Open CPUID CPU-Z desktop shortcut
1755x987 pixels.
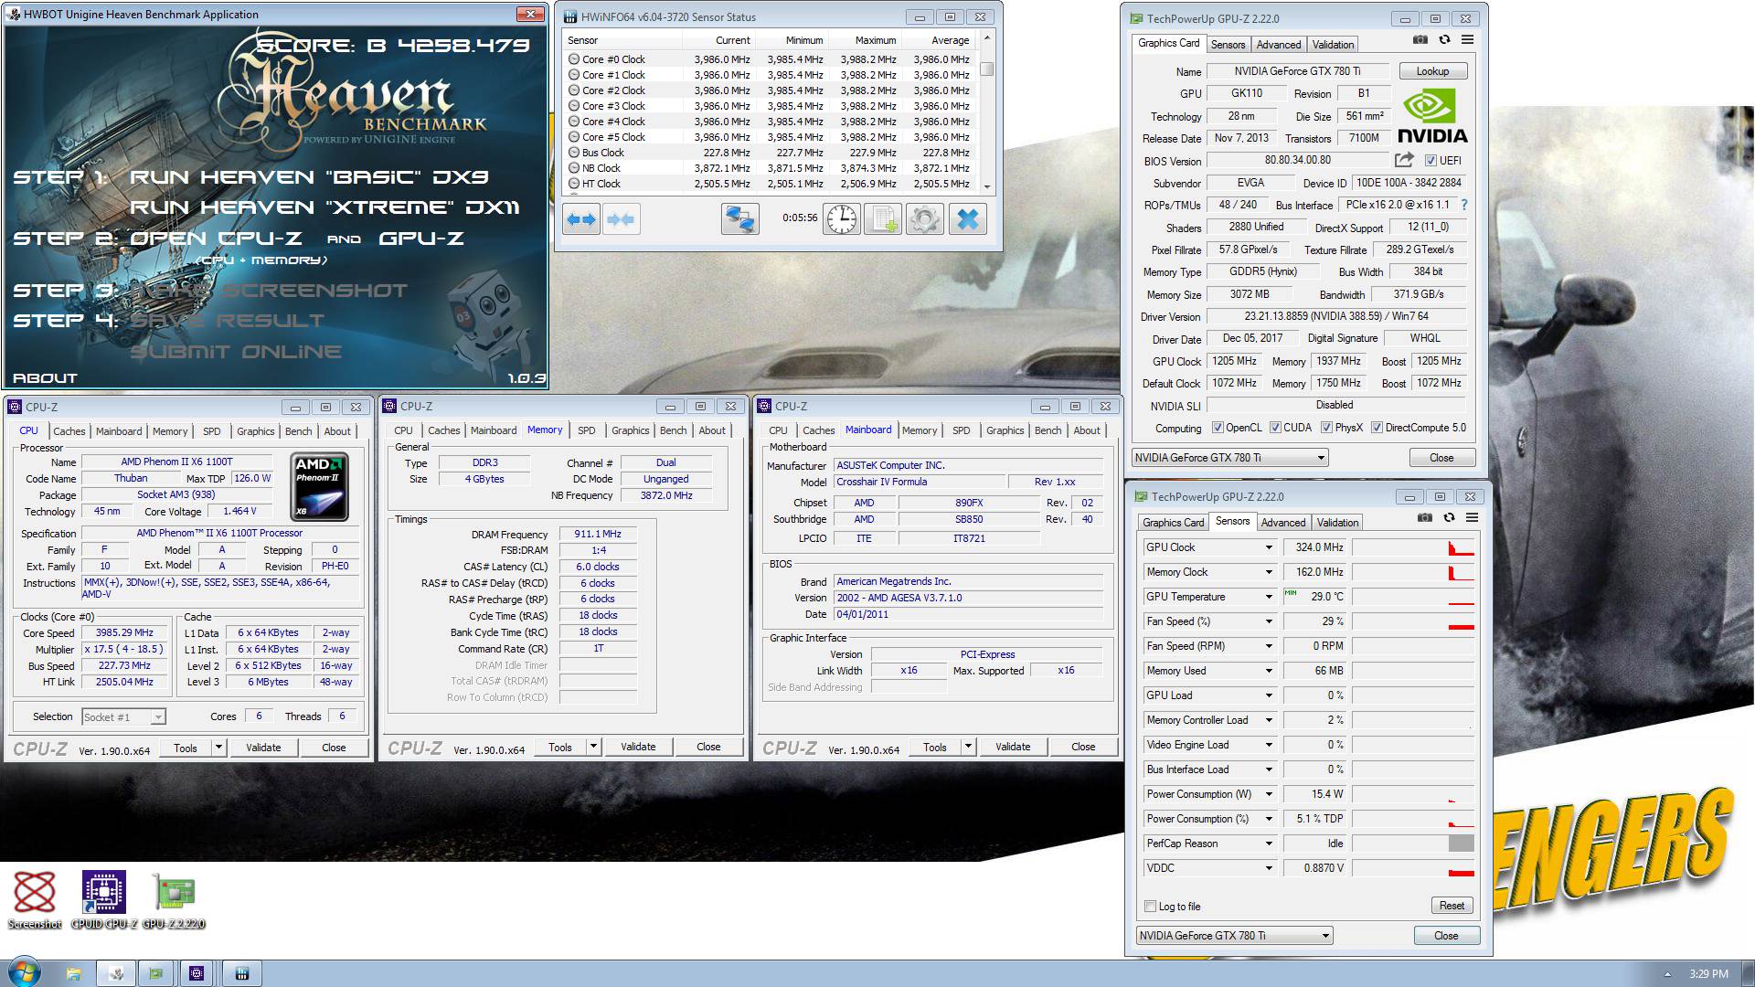[x=104, y=900]
